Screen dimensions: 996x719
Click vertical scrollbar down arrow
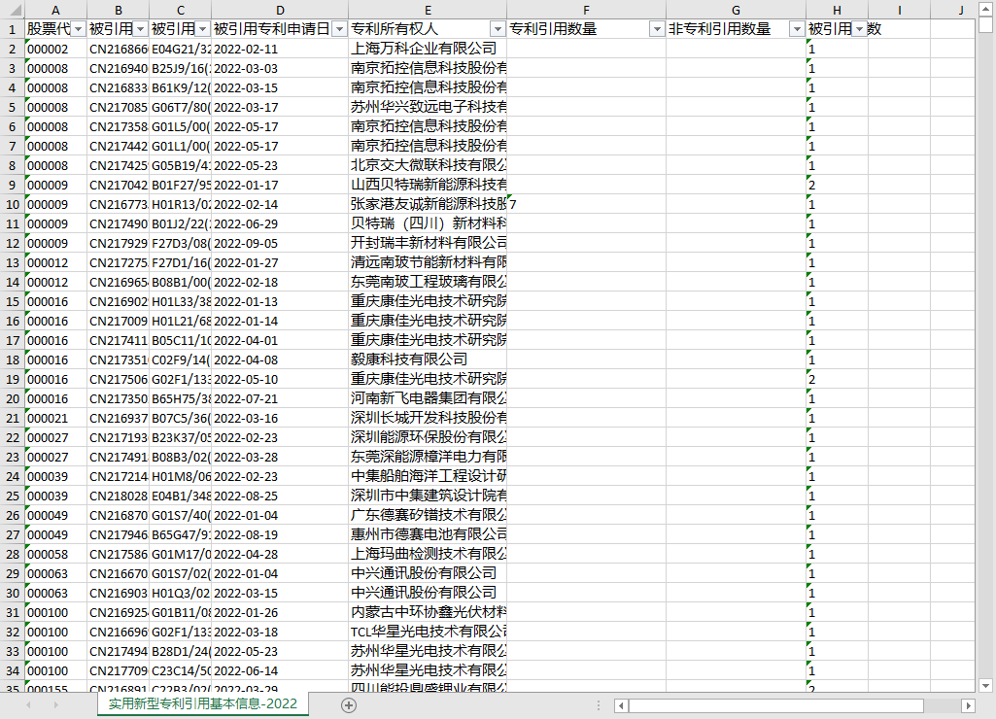(985, 685)
